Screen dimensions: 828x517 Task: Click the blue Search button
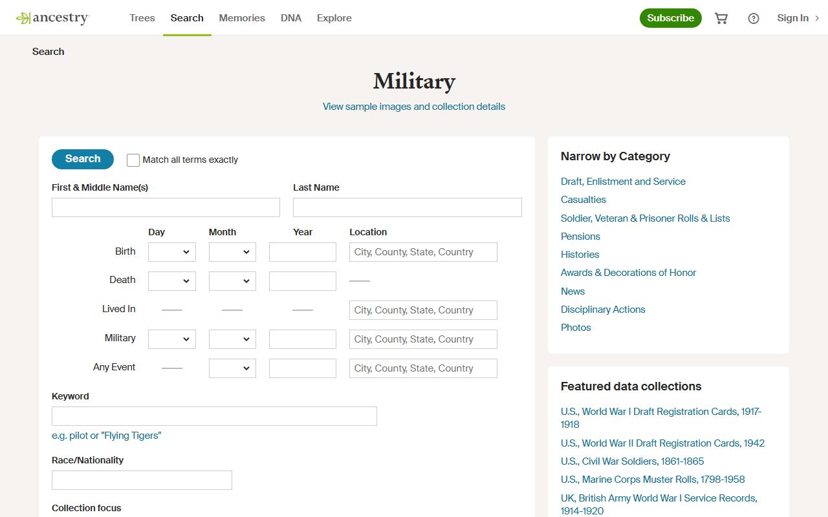(83, 159)
